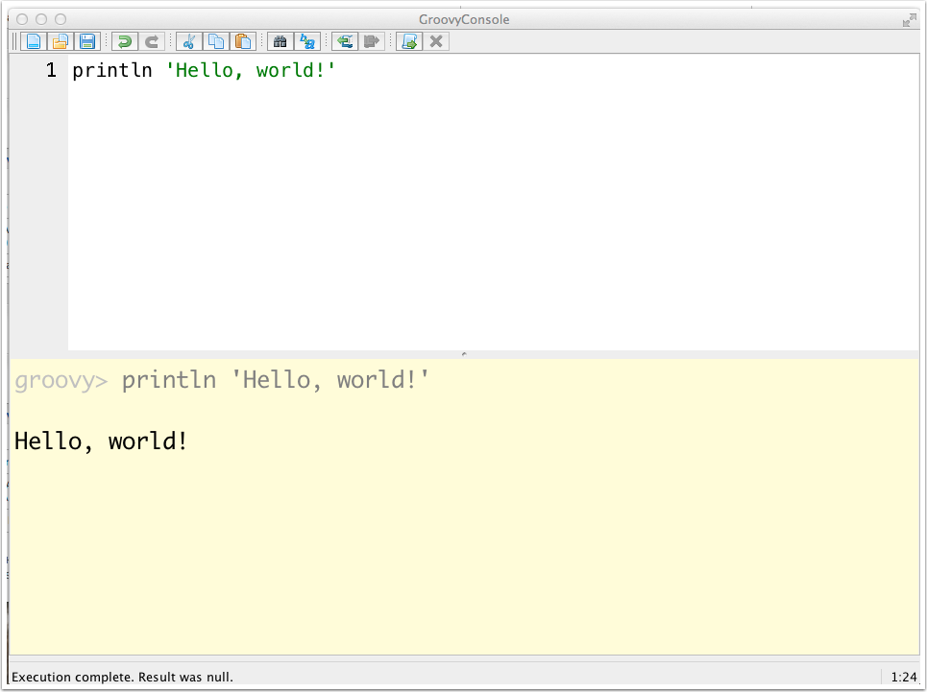Image resolution: width=927 pixels, height=692 pixels.
Task: Run the script icon
Action: (409, 41)
